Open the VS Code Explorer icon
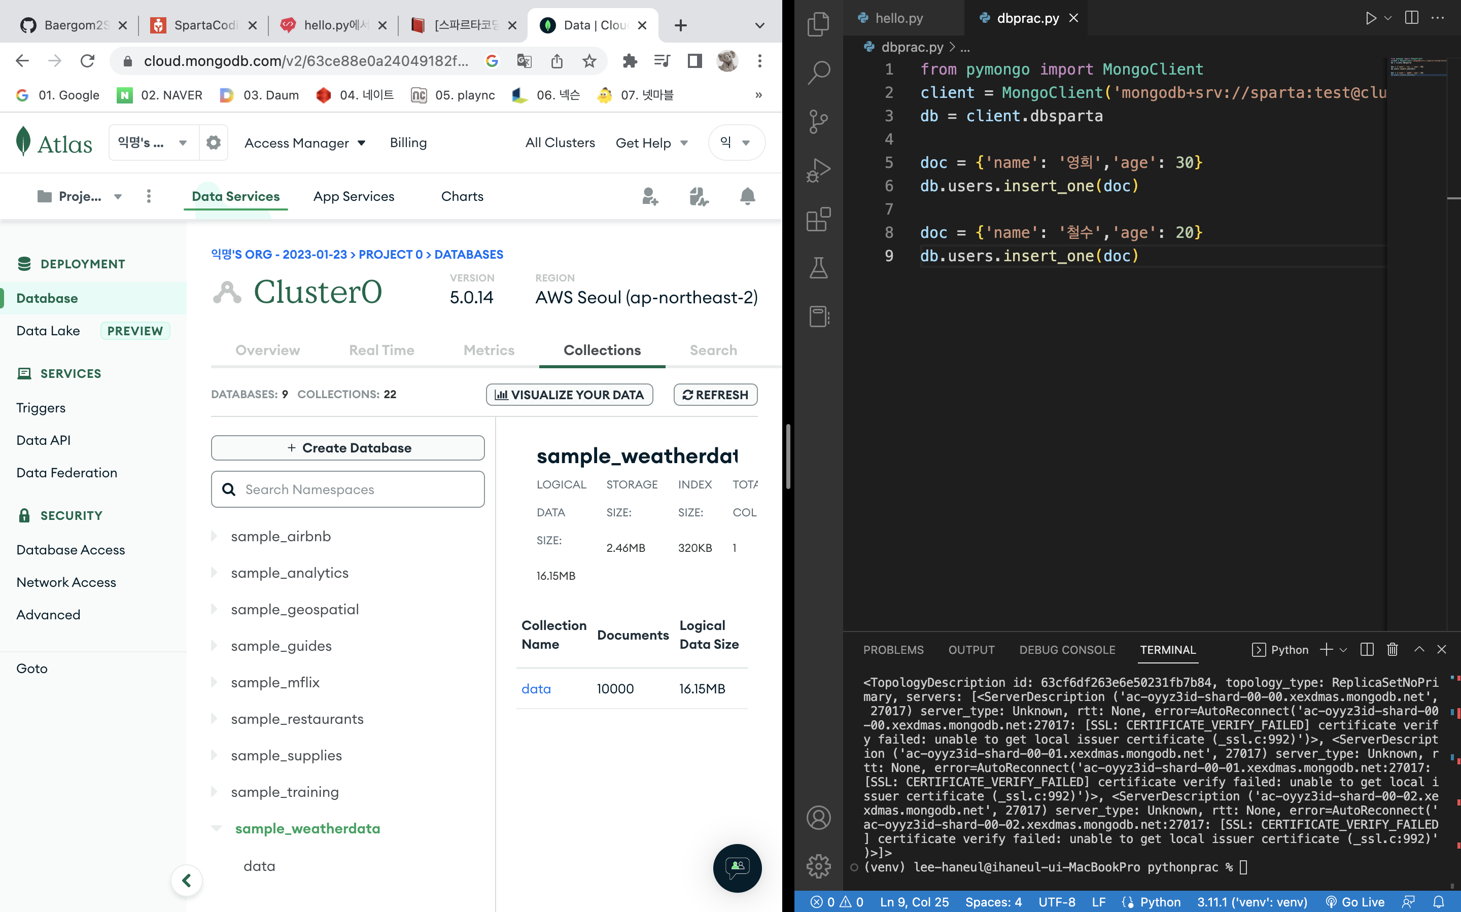This screenshot has height=912, width=1461. pos(818,24)
